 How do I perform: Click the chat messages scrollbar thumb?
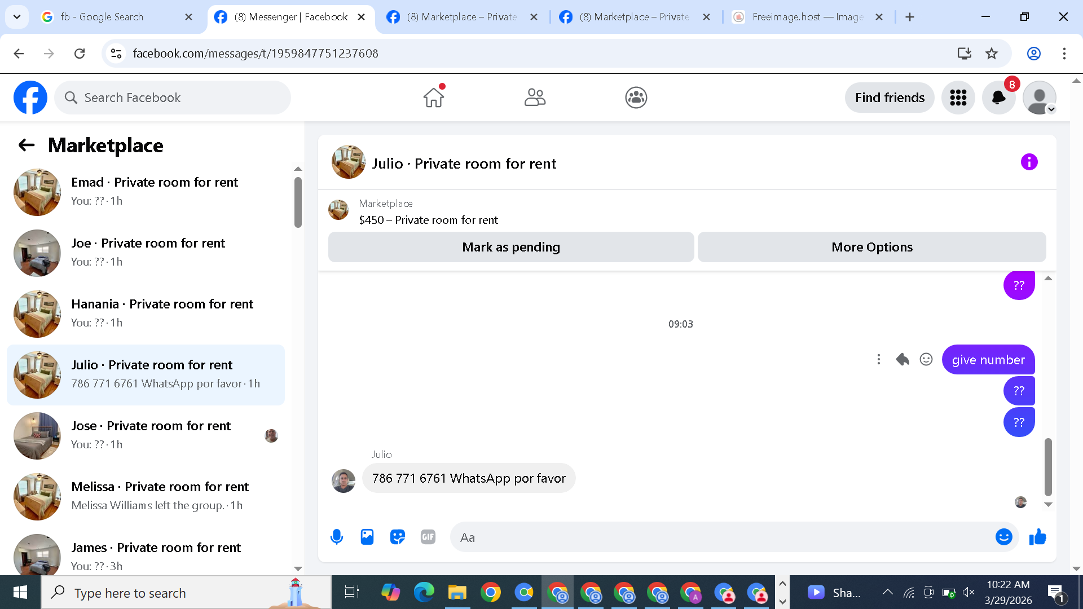[x=1048, y=467]
